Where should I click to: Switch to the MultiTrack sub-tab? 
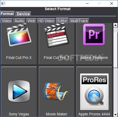pyautogui.click(x=79, y=21)
